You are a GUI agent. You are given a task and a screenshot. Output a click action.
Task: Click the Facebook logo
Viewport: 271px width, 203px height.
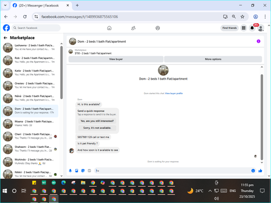point(7,28)
